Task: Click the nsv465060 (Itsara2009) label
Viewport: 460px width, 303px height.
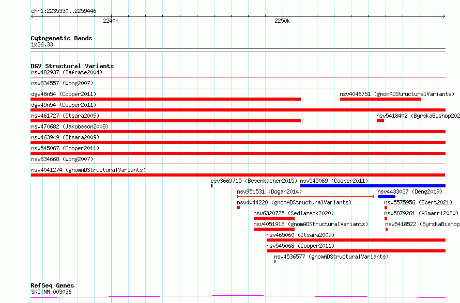Action: (300, 235)
